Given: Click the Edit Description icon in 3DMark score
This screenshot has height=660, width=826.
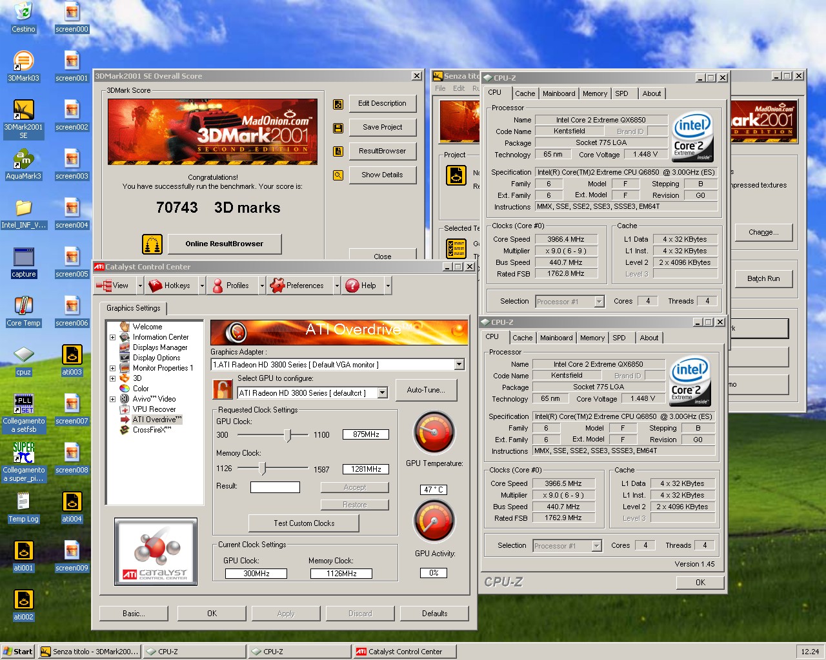Looking at the screenshot, I should [x=337, y=104].
